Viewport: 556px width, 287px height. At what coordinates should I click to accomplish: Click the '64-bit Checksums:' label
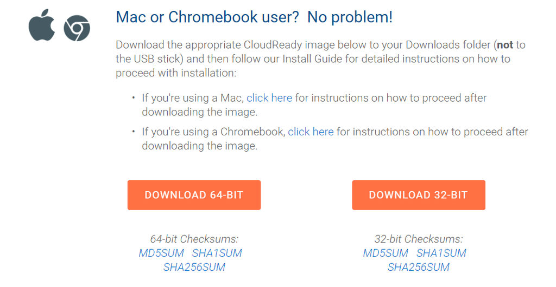pos(194,239)
